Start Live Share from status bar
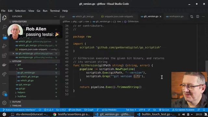This screenshot has width=208, height=117. pyautogui.click(x=75, y=110)
